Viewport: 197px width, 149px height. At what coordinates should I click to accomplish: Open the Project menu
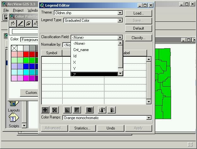point(18,10)
